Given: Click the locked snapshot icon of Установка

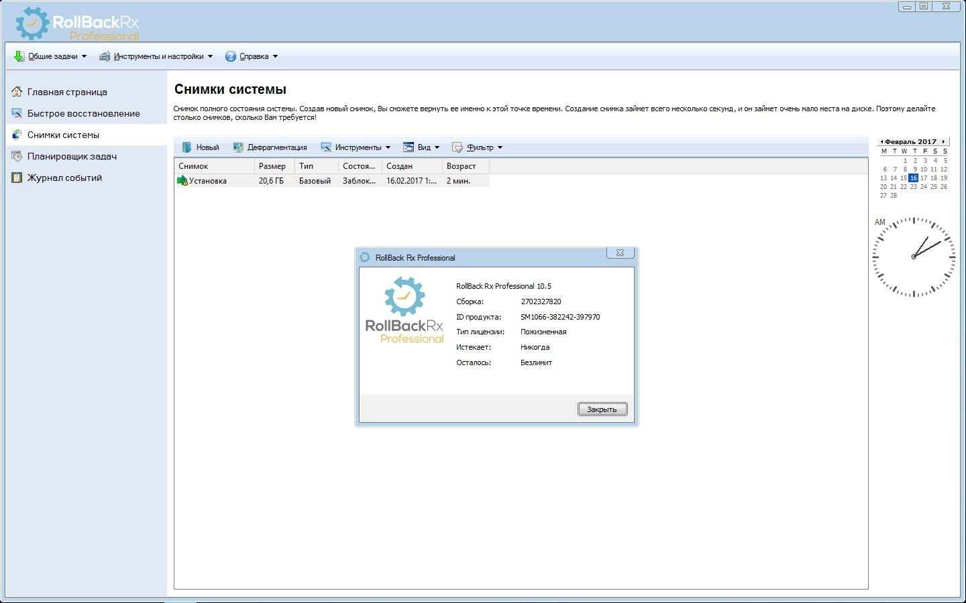Looking at the screenshot, I should click(182, 181).
